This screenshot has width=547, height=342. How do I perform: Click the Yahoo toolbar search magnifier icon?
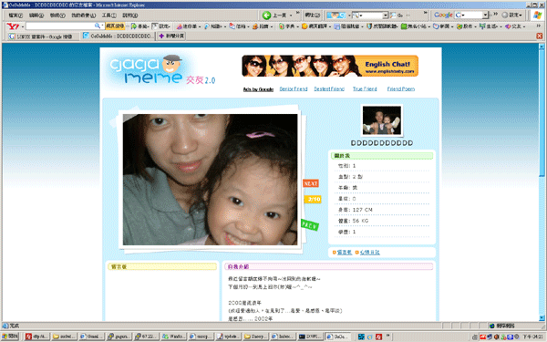[x=98, y=26]
